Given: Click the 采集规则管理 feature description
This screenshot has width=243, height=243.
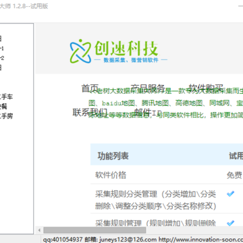Looking at the screenshot, I should [155, 223].
